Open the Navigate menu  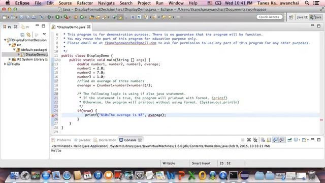tap(106, 3)
